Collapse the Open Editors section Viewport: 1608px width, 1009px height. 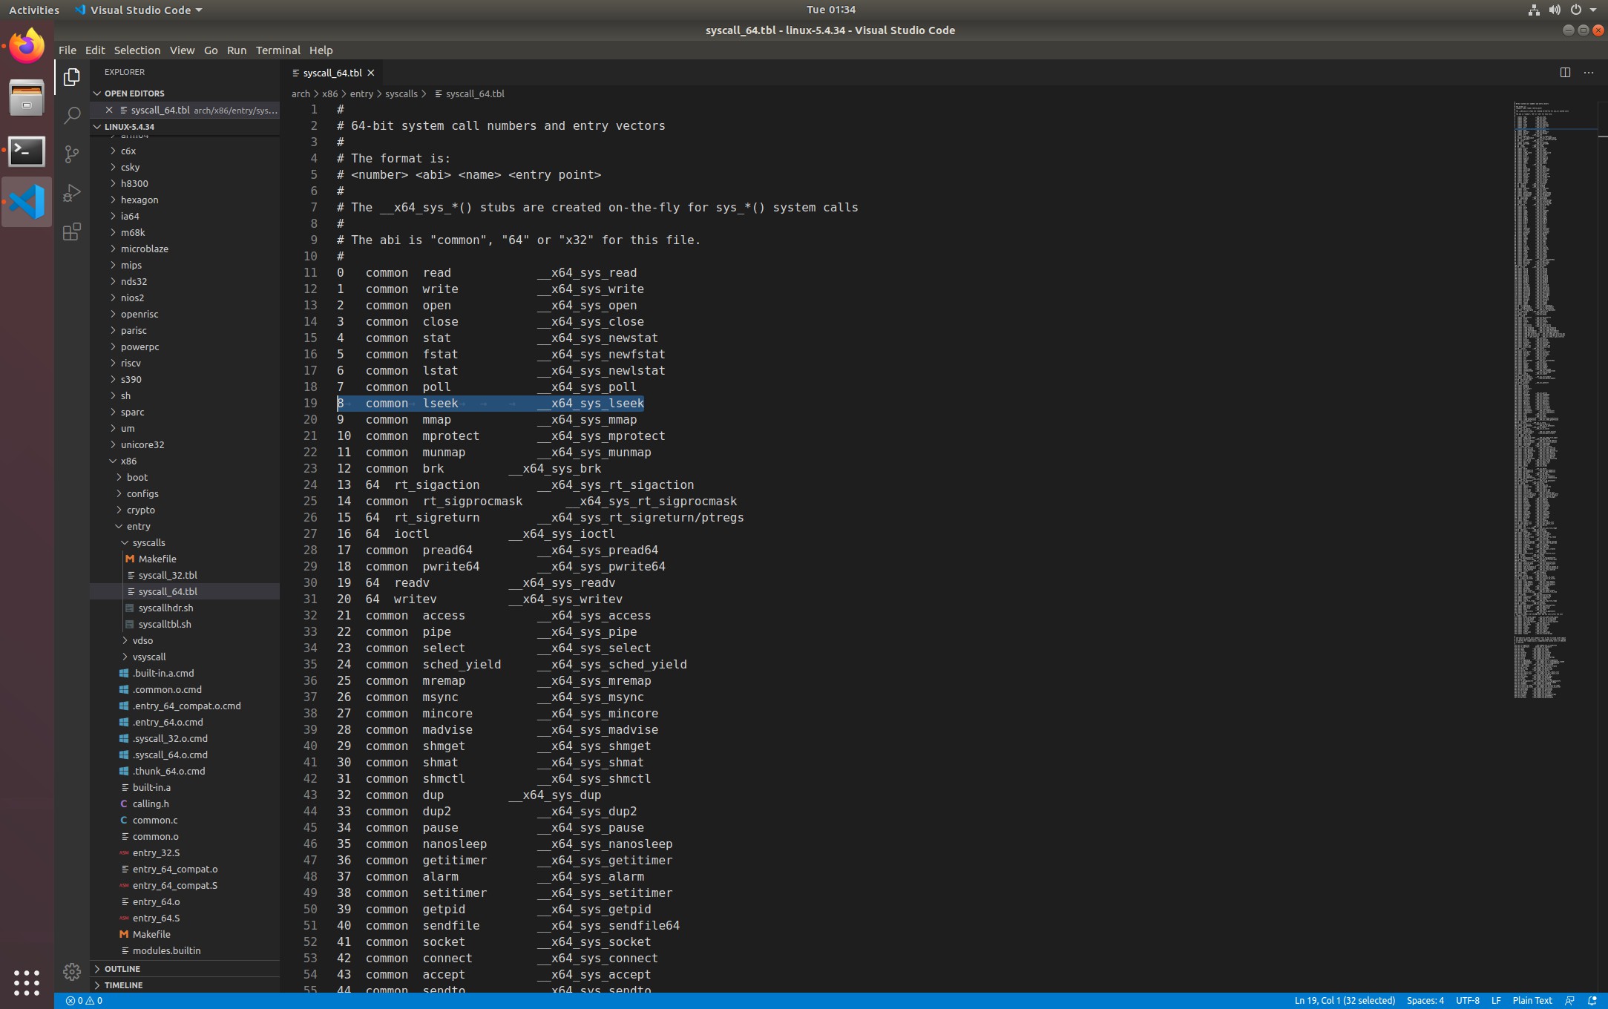(x=185, y=93)
